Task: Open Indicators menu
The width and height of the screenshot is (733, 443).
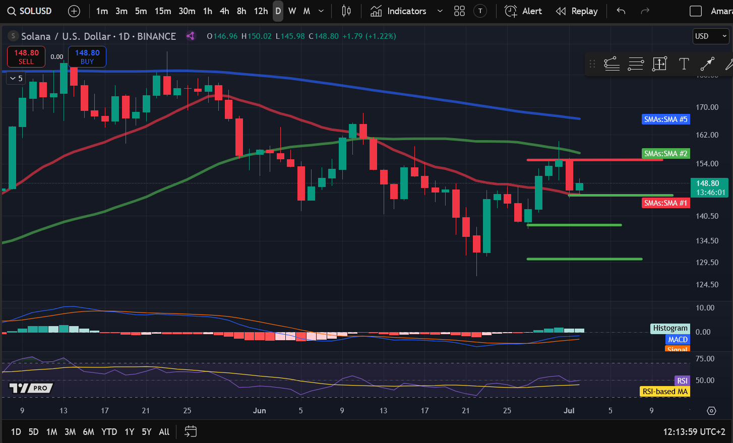Action: [x=398, y=11]
